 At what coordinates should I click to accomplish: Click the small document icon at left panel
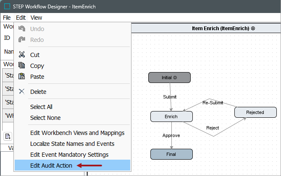(7, 136)
